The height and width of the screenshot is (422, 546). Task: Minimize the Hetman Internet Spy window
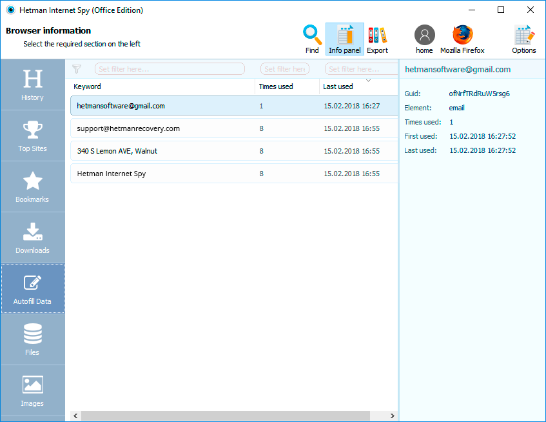coord(472,10)
